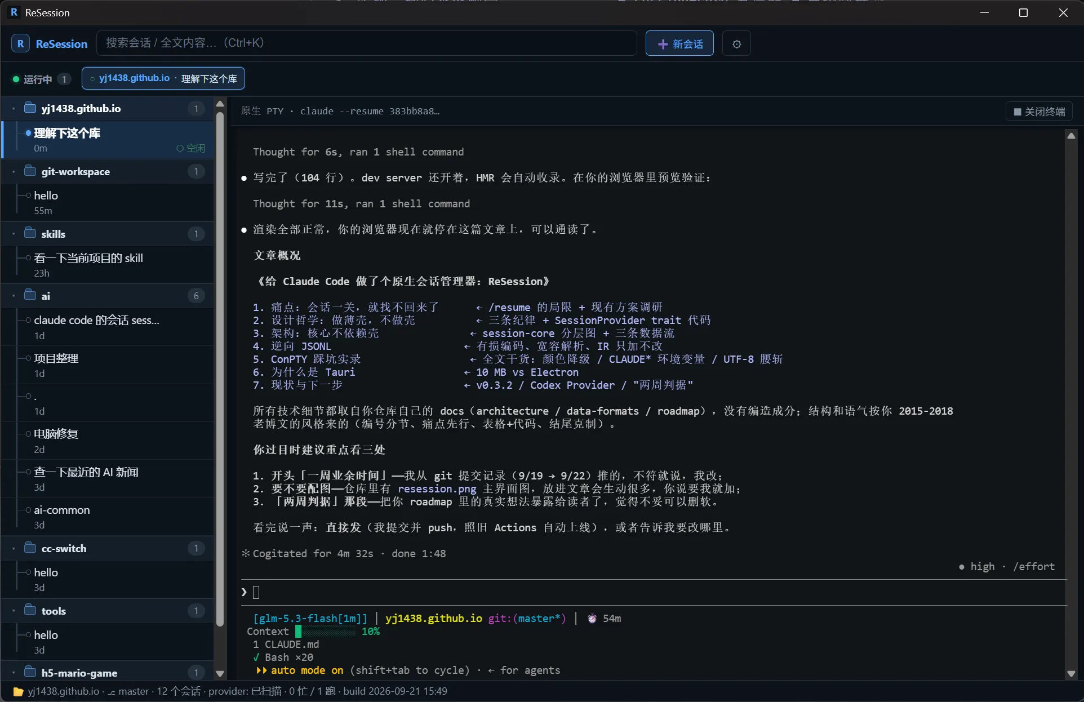Click folder icon of git-workspace group

click(x=30, y=171)
